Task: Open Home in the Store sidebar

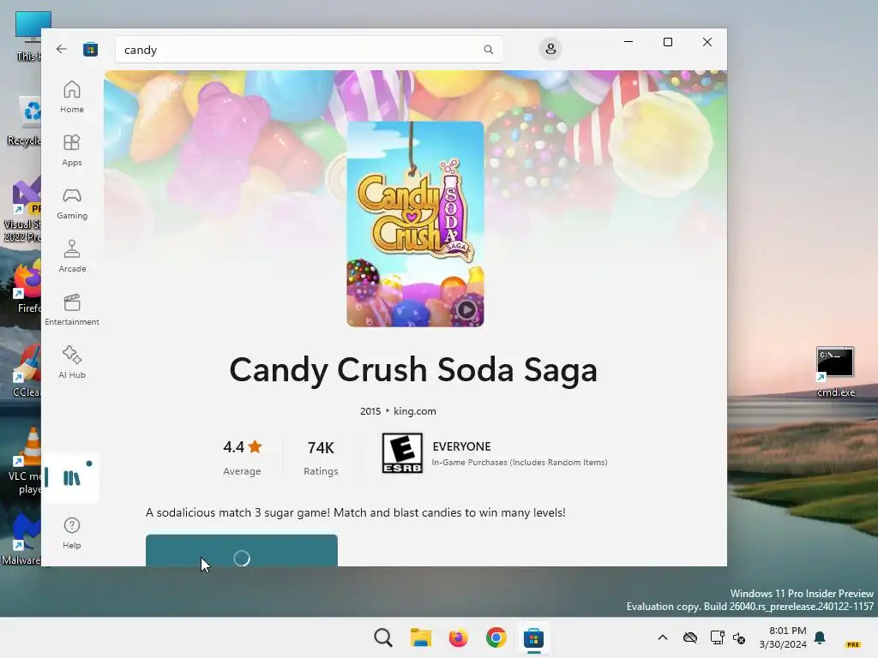Action: pyautogui.click(x=72, y=97)
